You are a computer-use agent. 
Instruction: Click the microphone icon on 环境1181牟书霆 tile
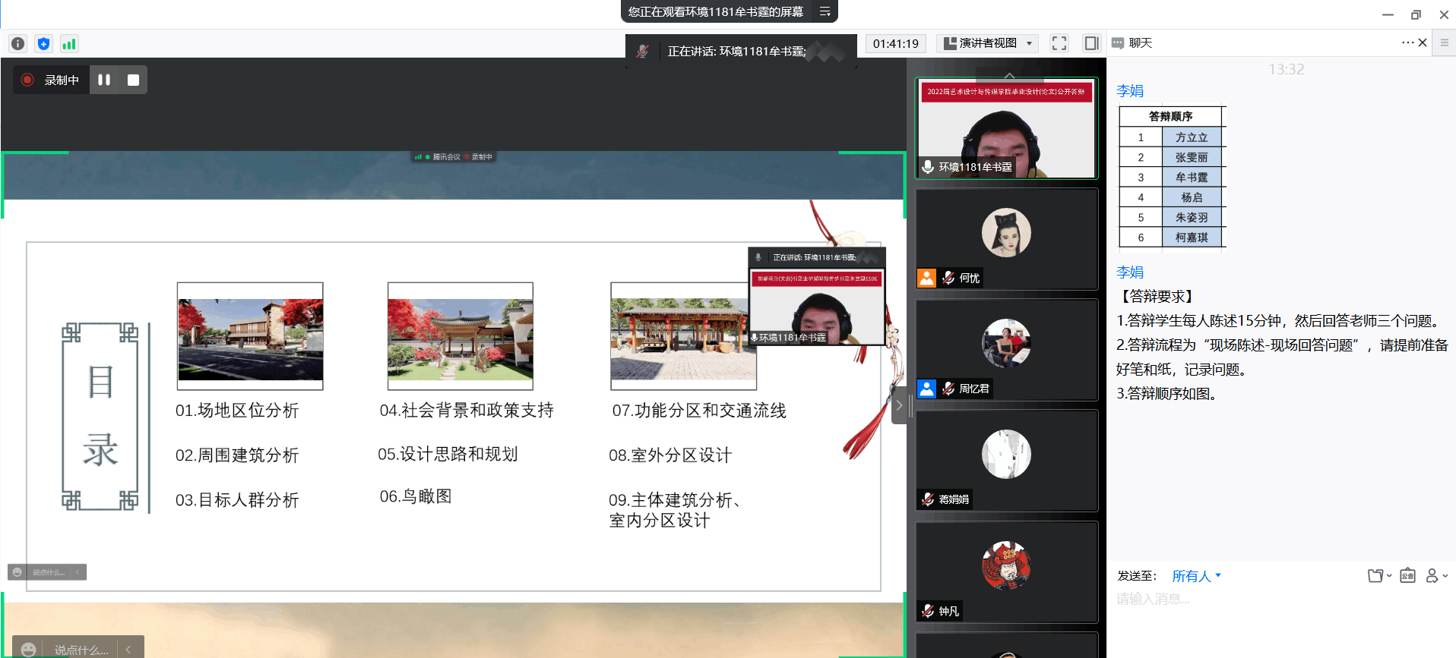click(928, 166)
